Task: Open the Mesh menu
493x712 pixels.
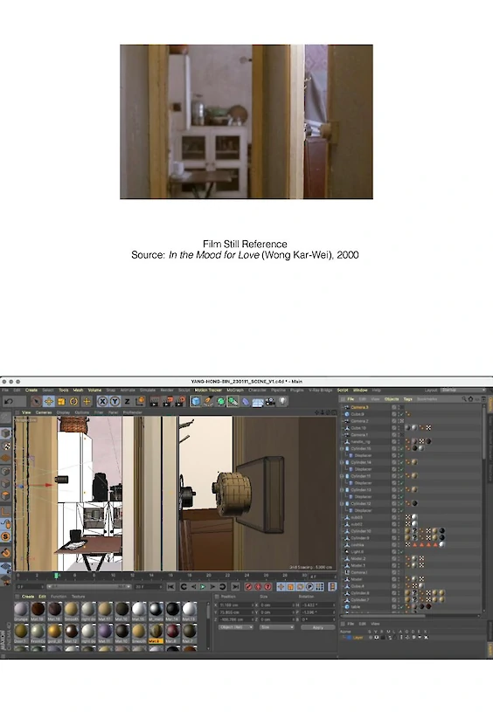Action: (x=78, y=390)
